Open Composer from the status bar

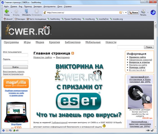10,130
